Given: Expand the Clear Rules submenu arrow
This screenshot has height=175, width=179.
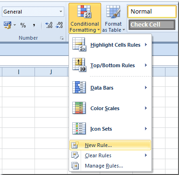Looking at the screenshot, I should click(146, 155).
